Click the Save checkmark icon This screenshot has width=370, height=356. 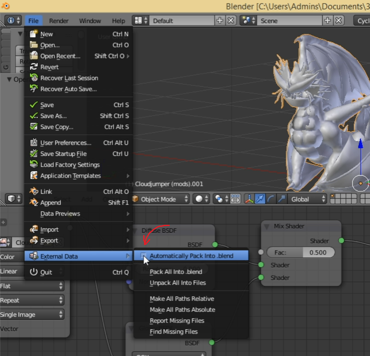[34, 105]
